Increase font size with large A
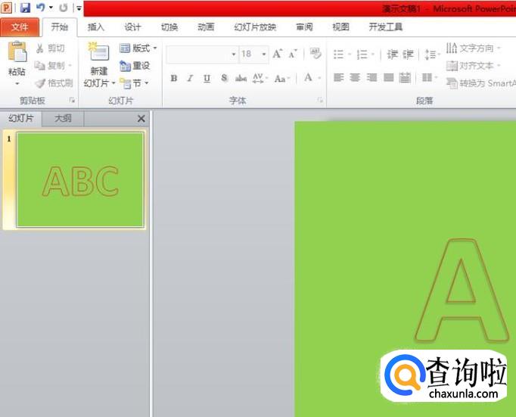This screenshot has width=516, height=417. pos(277,54)
